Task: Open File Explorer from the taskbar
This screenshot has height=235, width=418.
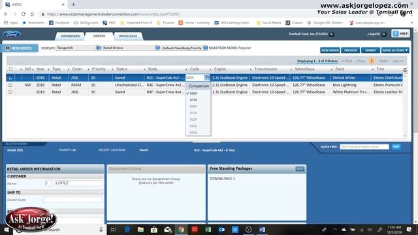Action: (140, 229)
